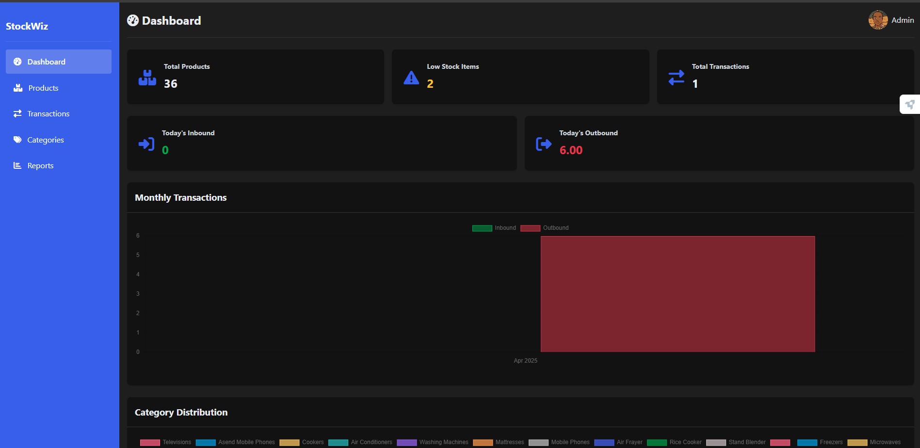920x448 pixels.
Task: Click the Low Stock Items label
Action: tap(453, 66)
